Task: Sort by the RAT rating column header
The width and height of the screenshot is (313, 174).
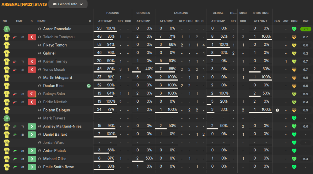Action: click(x=305, y=21)
